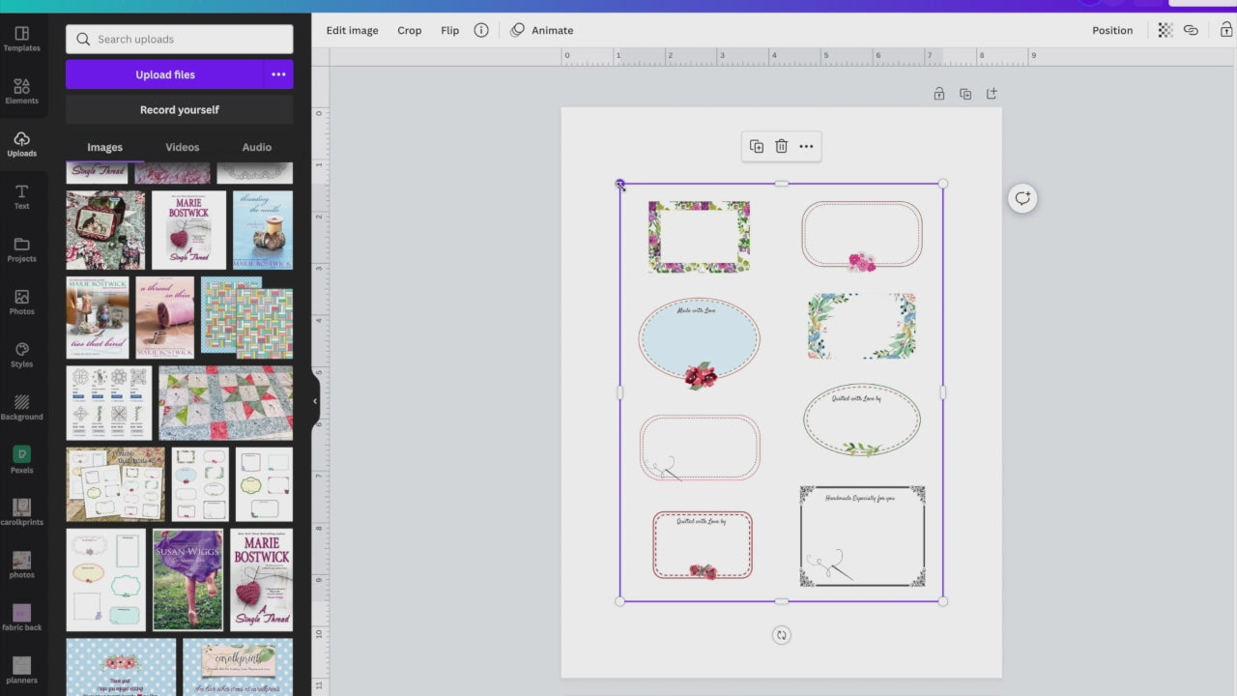
Task: Click the top-left resize handle of selection
Action: point(620,184)
